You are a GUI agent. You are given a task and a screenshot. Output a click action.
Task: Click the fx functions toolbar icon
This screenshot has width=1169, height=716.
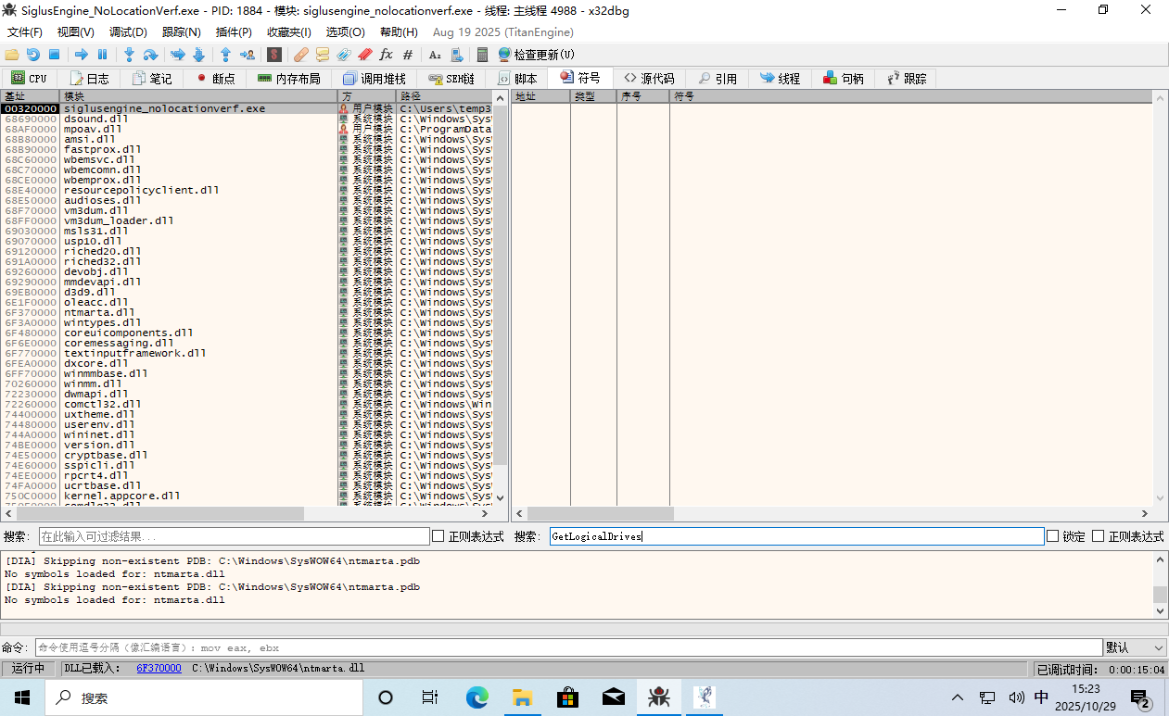pyautogui.click(x=386, y=55)
